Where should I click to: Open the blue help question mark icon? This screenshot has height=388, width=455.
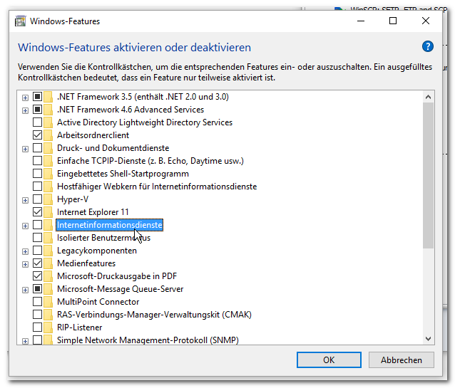click(428, 46)
